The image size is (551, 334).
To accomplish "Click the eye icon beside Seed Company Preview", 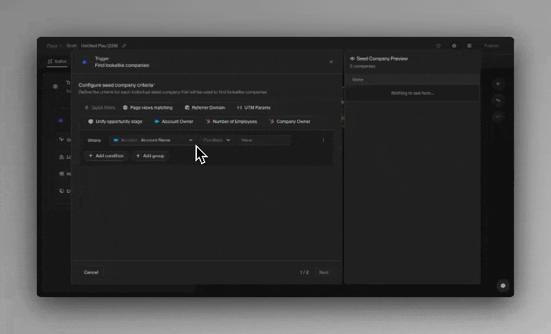I will (352, 58).
